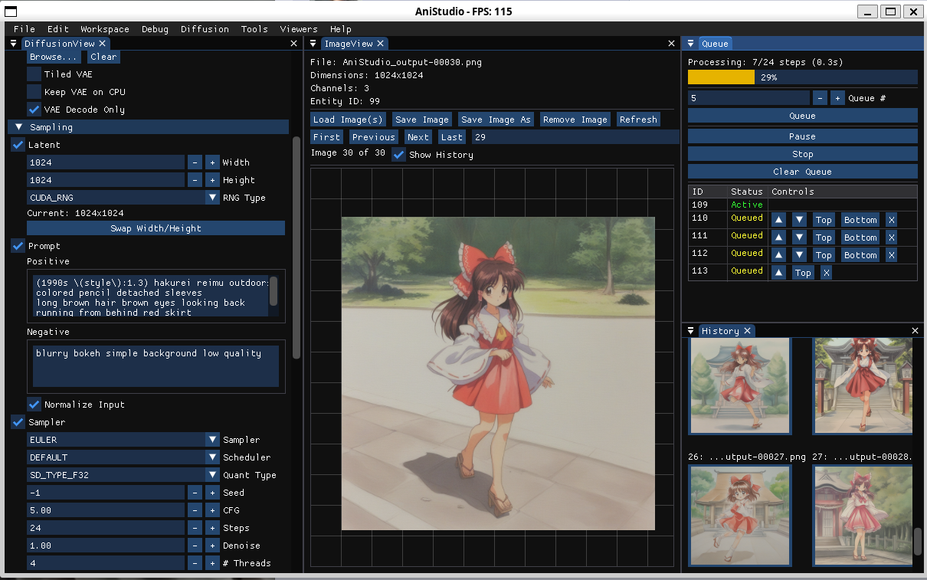Move queue item 112 up
The image size is (927, 580).
tap(778, 255)
